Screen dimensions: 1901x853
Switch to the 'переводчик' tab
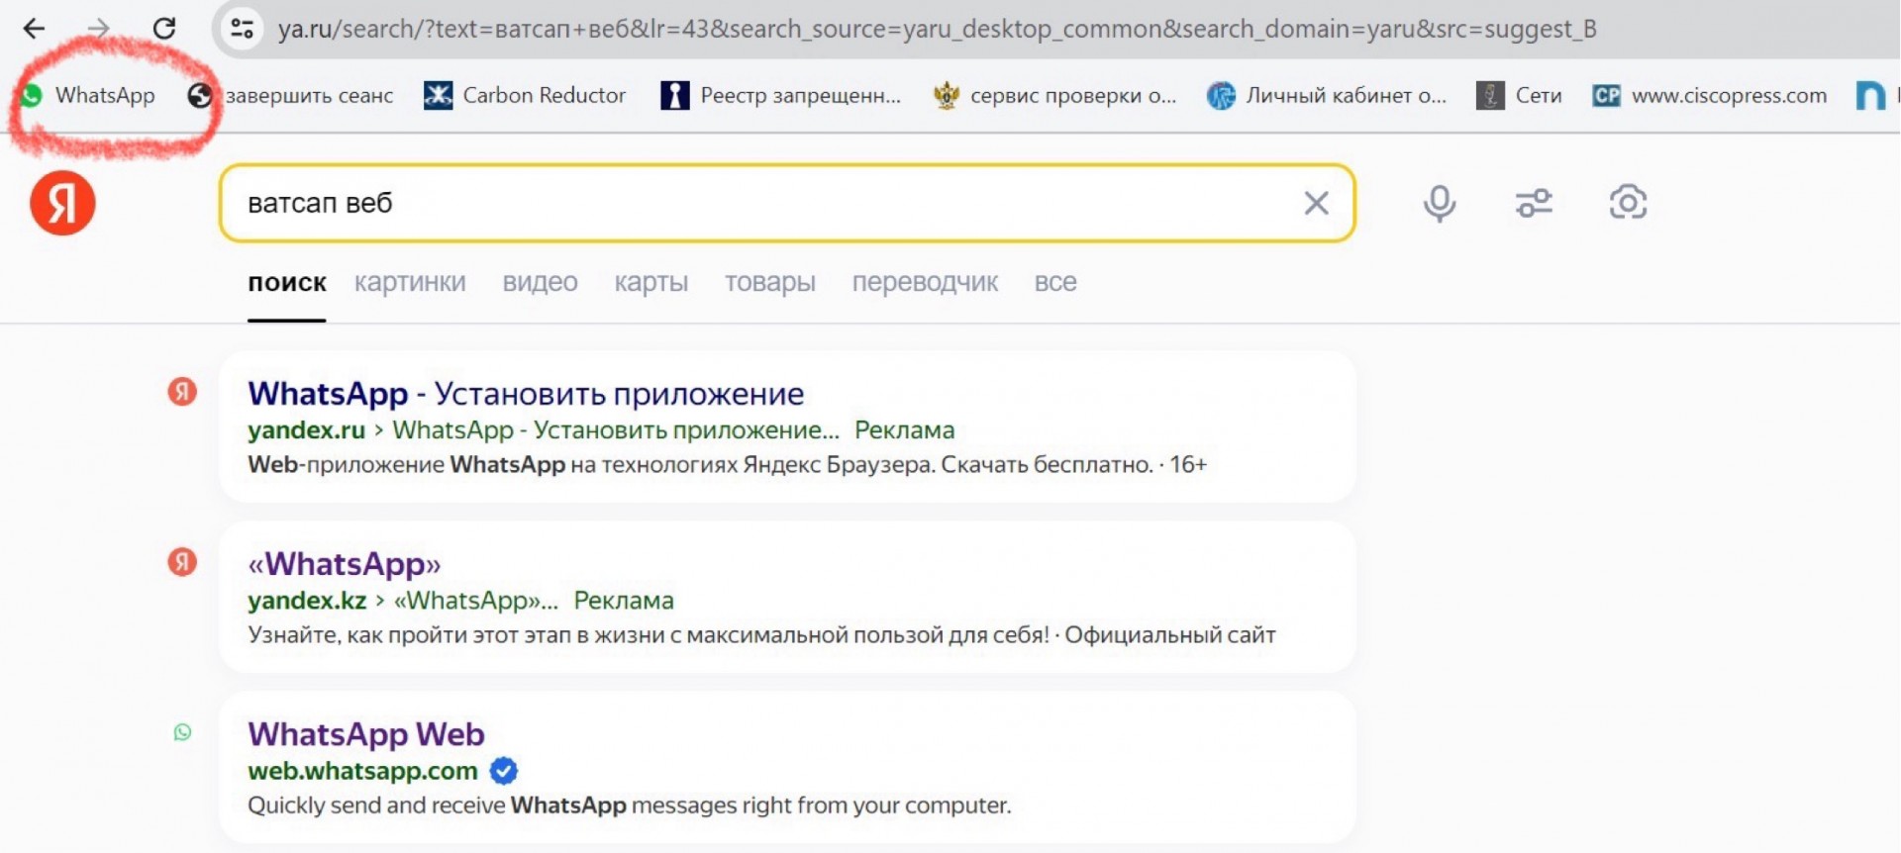point(925,283)
